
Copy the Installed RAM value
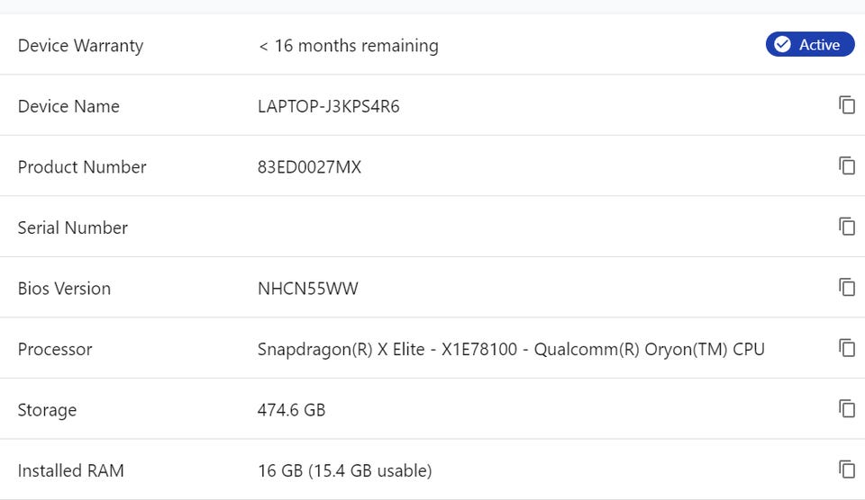(x=846, y=469)
